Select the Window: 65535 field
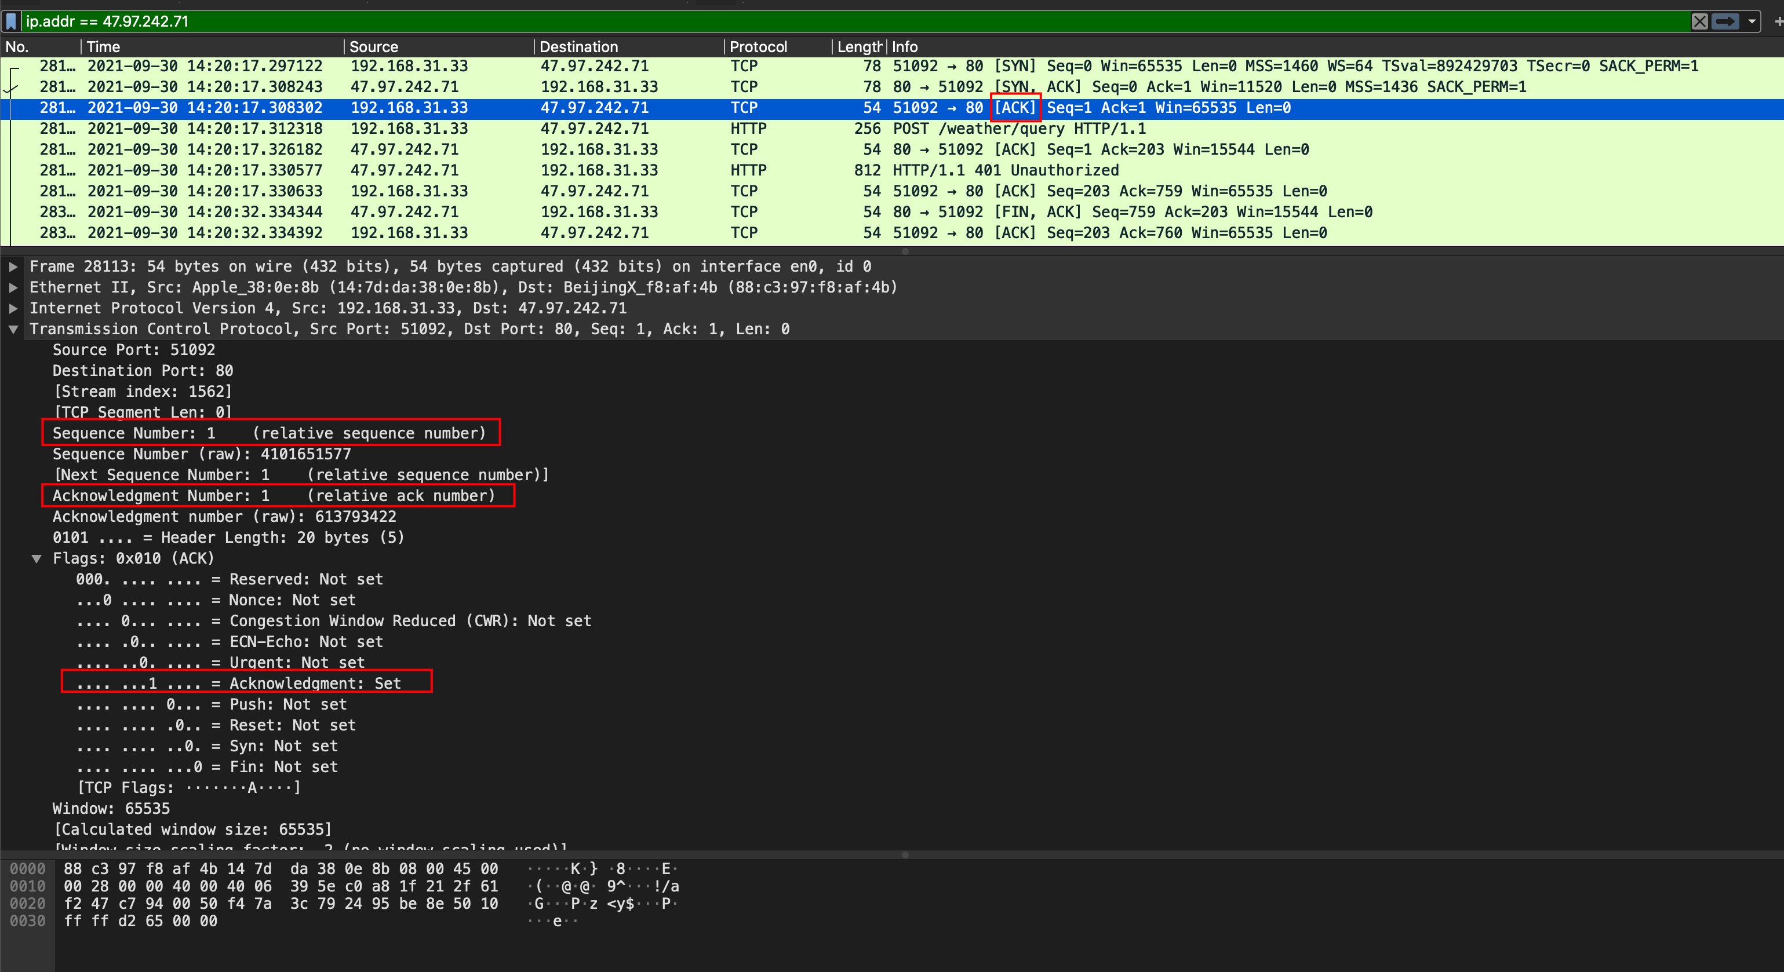Viewport: 1784px width, 972px height. [111, 809]
